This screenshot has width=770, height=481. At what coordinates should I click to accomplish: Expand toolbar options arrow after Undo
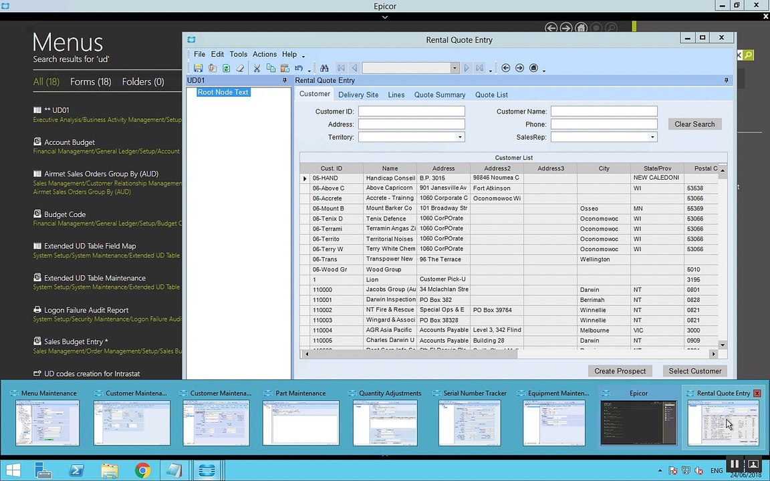click(309, 70)
